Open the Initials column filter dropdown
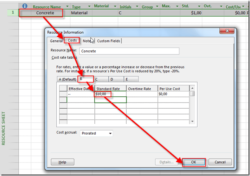The height and width of the screenshot is (176, 250). [136, 7]
